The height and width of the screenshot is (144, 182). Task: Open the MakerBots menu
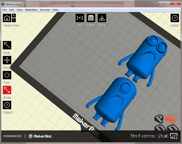click(31, 10)
